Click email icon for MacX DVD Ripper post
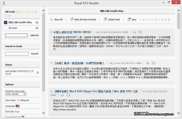This screenshot has height=119, width=182. 68,95
